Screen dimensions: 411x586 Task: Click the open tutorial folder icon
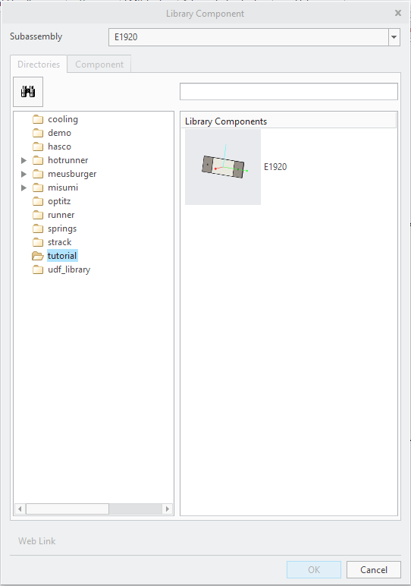(38, 256)
